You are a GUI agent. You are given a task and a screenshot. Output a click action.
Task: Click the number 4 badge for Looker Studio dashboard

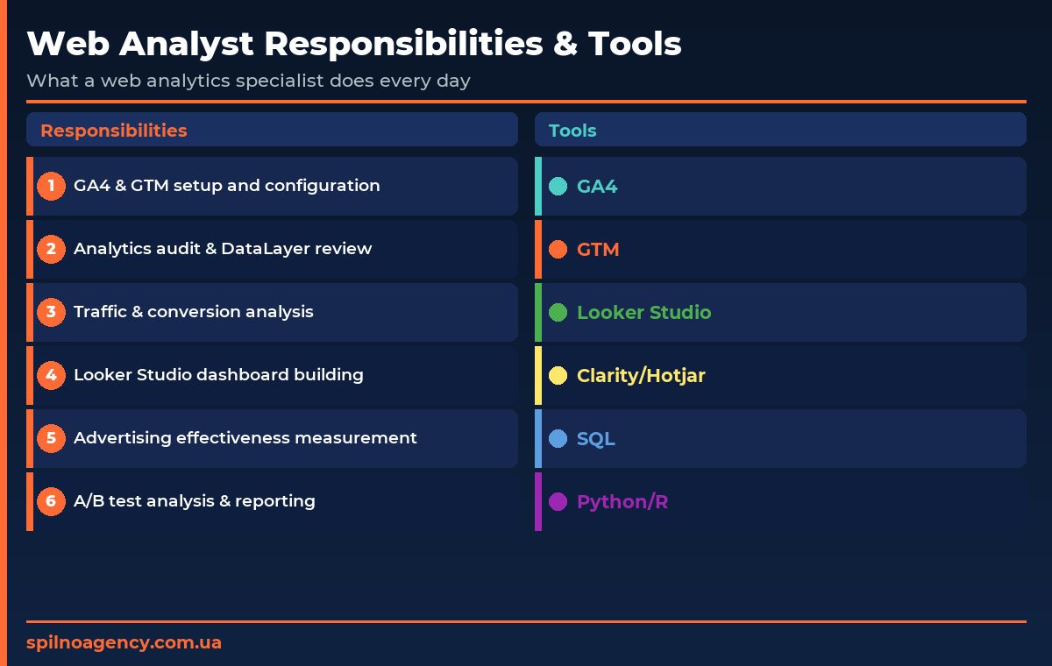click(x=51, y=375)
